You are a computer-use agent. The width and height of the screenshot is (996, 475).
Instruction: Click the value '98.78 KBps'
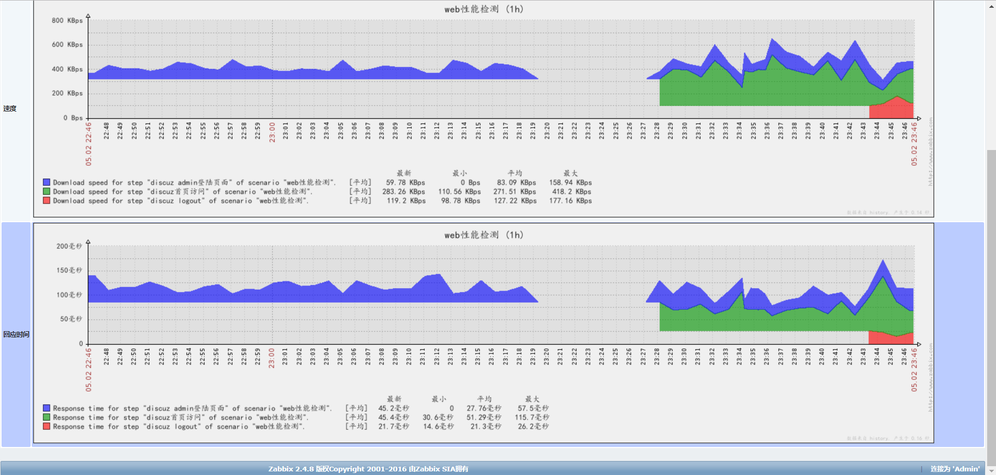click(x=461, y=200)
